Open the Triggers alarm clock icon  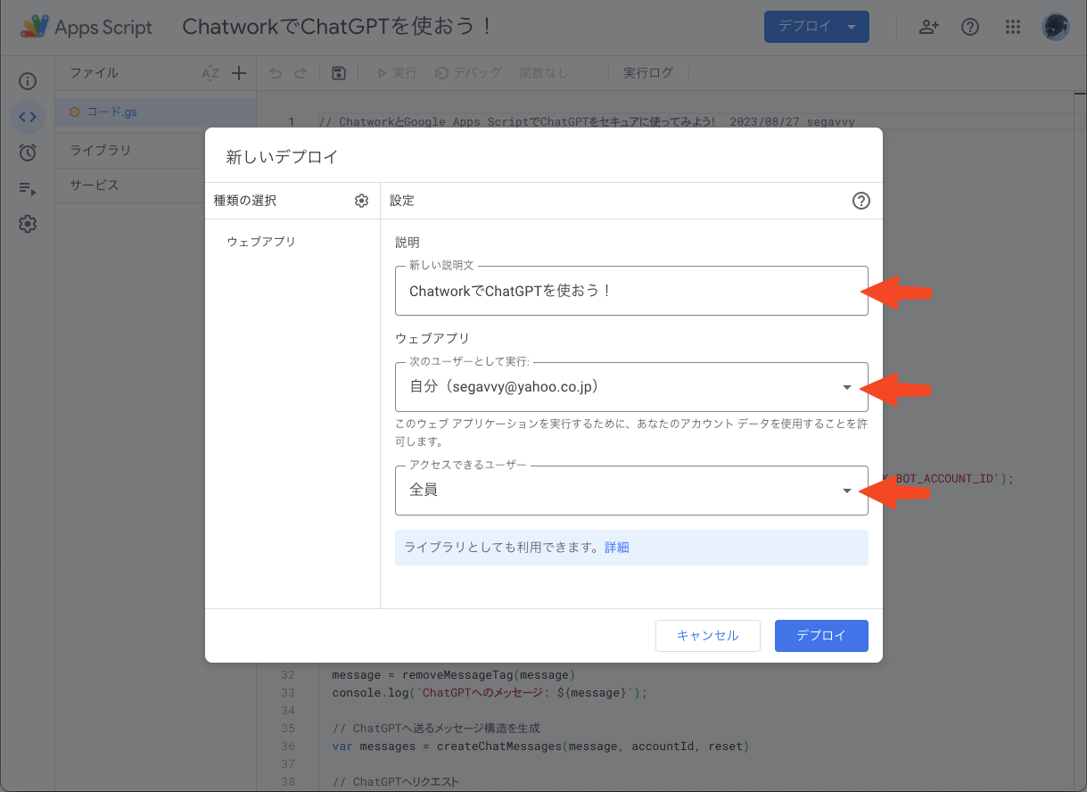28,153
